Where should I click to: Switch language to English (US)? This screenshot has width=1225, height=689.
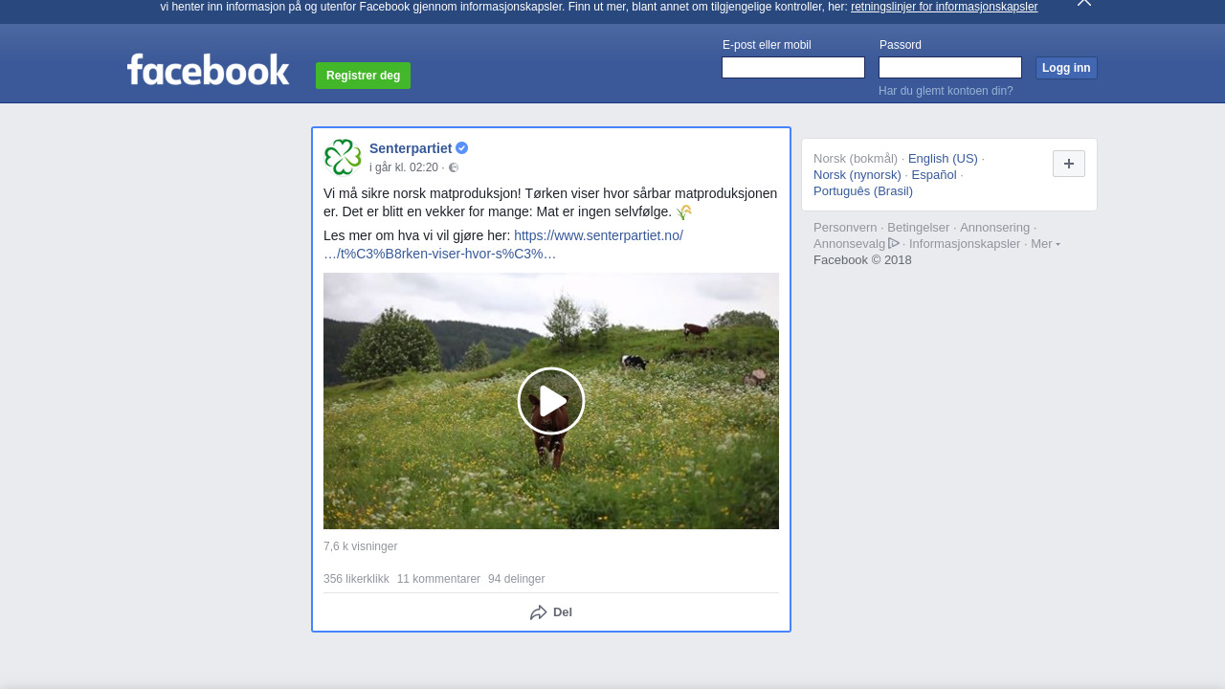pos(943,159)
